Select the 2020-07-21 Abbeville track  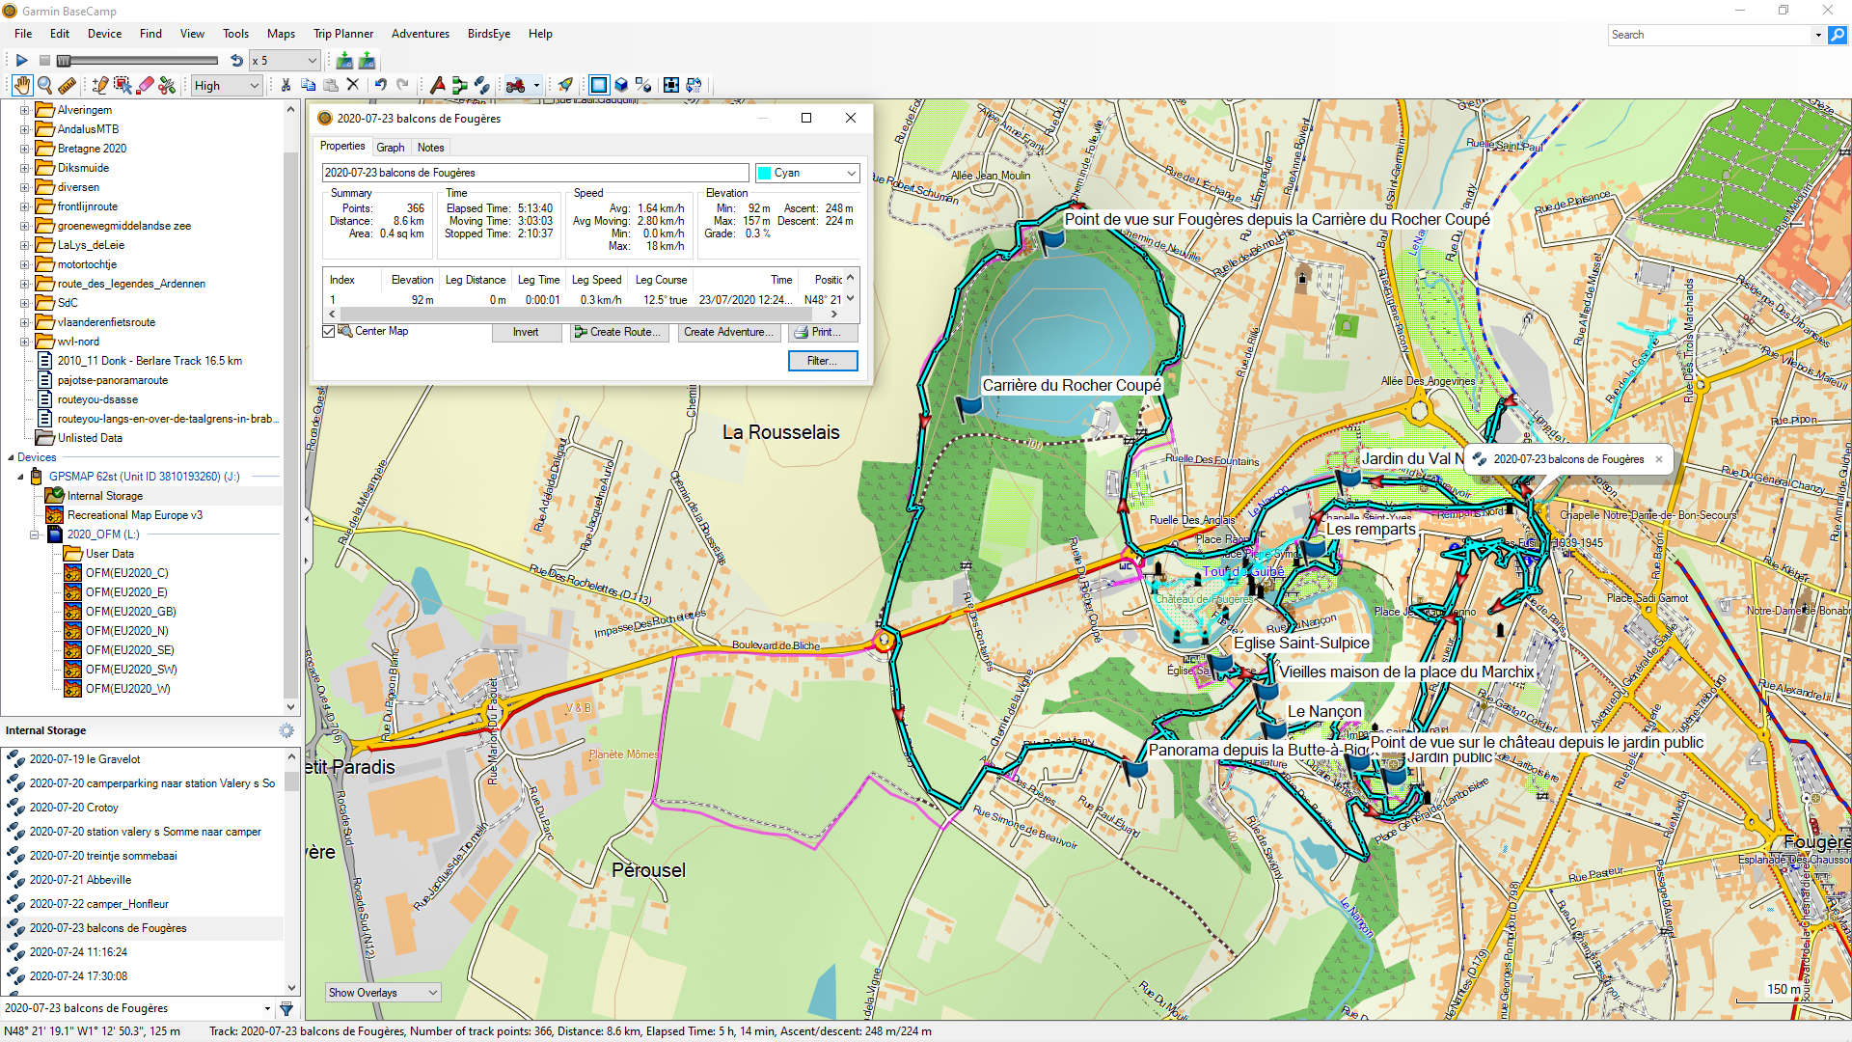[80, 880]
